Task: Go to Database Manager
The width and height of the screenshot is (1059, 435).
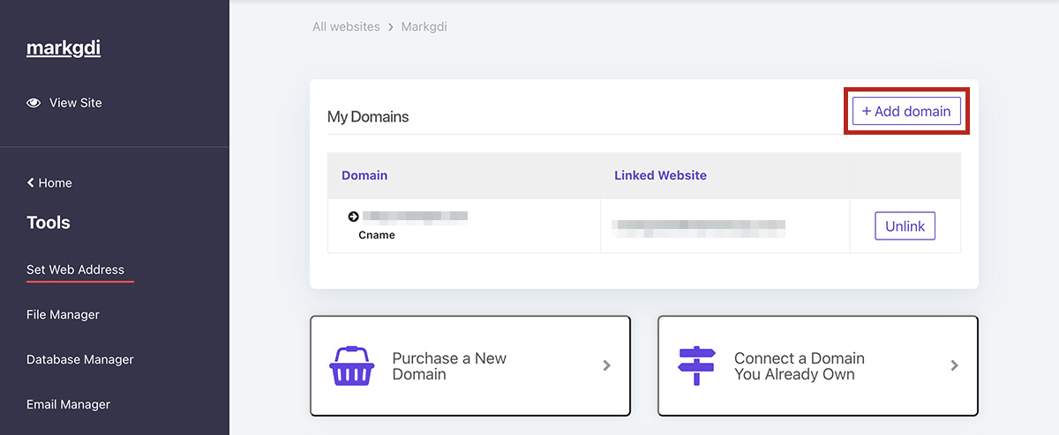Action: (80, 359)
